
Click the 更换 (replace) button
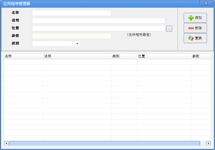[195, 38]
